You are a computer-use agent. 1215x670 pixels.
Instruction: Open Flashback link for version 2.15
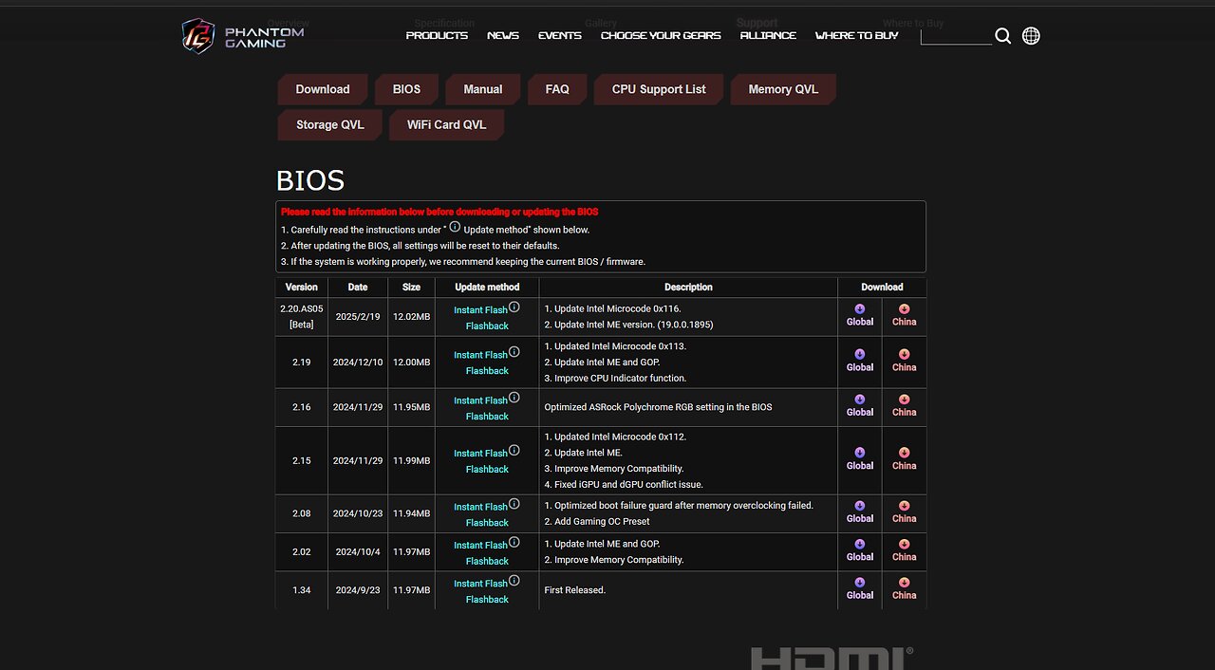(x=487, y=470)
